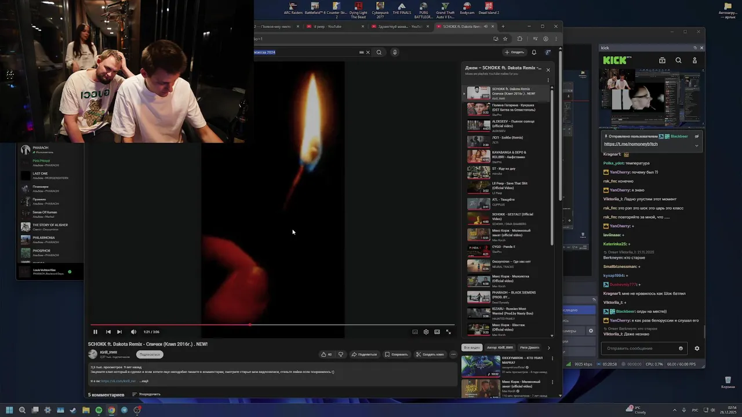Viewport: 742px width, 417px height.
Task: Like the SCHOKK video
Action: (327, 354)
